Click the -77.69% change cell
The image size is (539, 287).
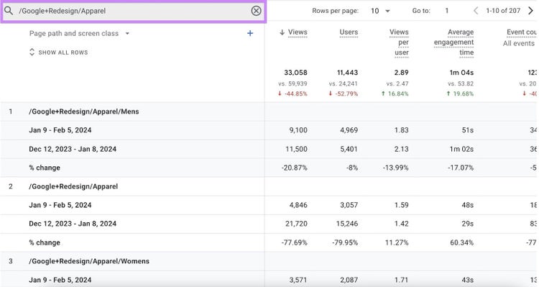coord(294,242)
